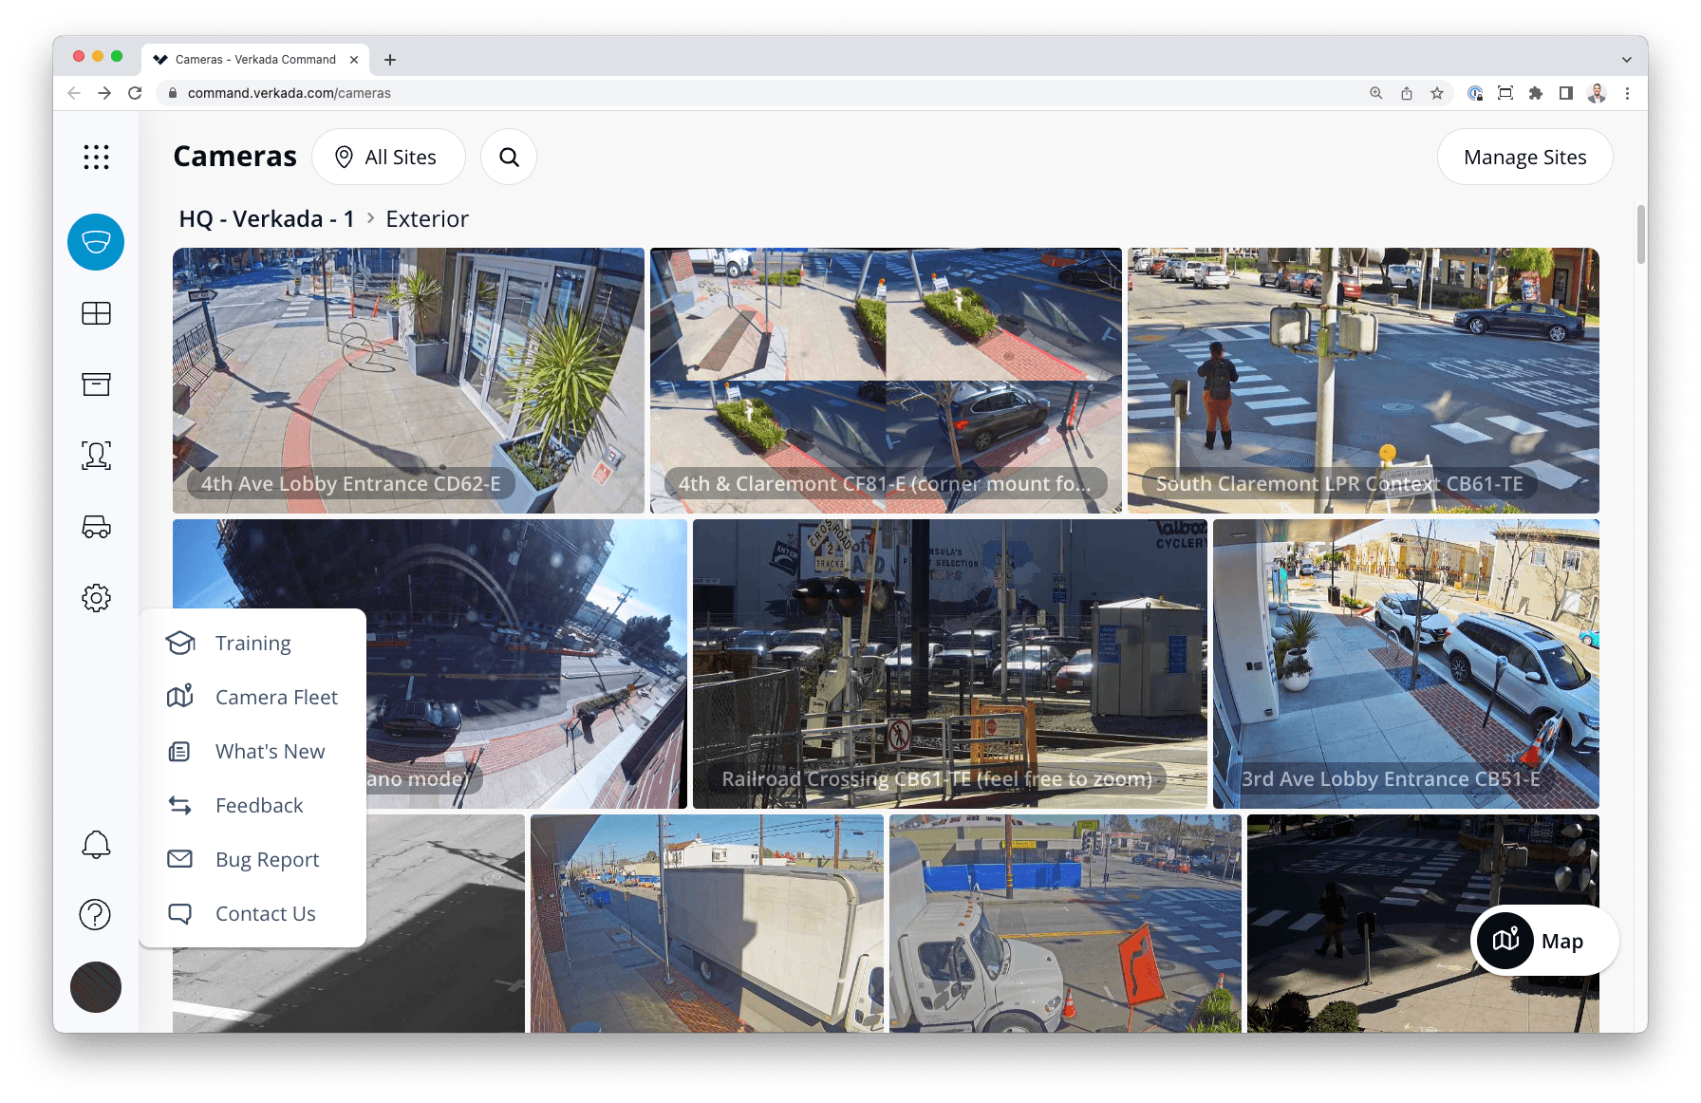Choose Bug Report in the menu
Image resolution: width=1701 pixels, height=1103 pixels.
click(x=267, y=860)
